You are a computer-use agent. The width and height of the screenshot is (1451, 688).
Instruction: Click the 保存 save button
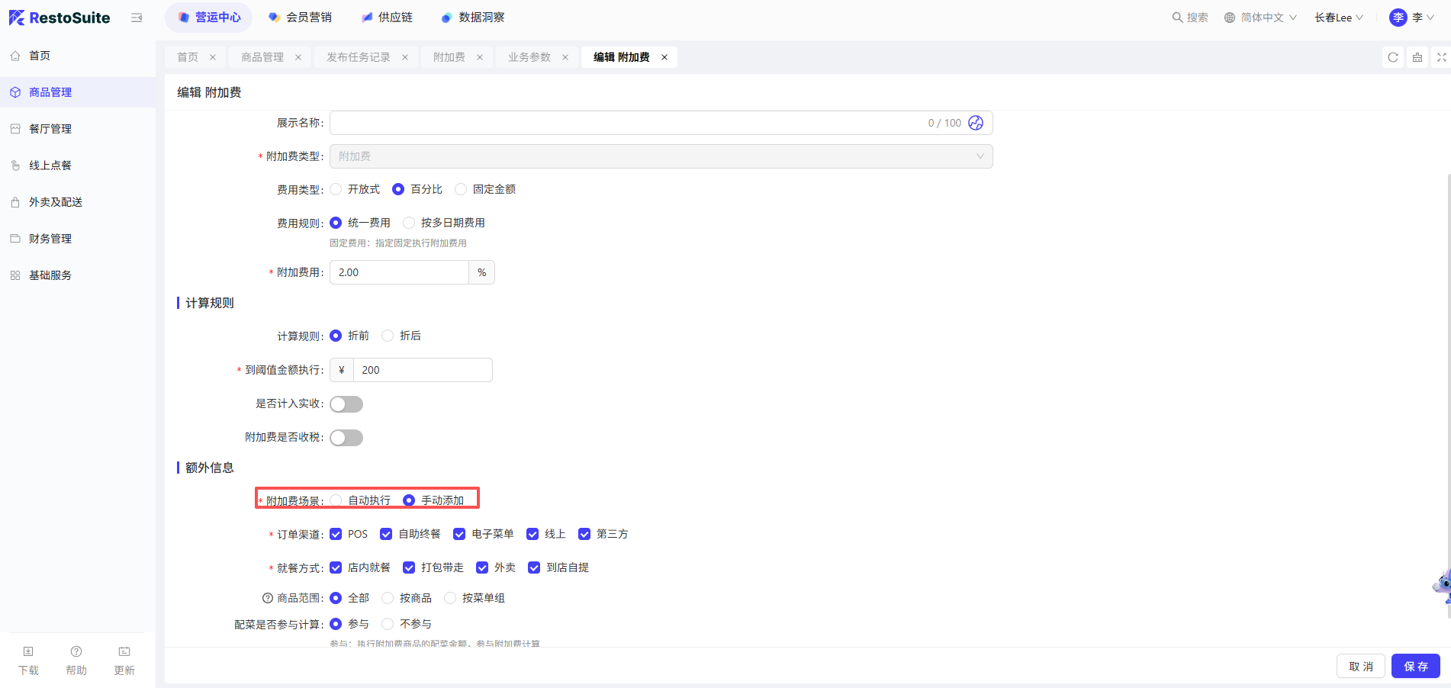click(1415, 666)
